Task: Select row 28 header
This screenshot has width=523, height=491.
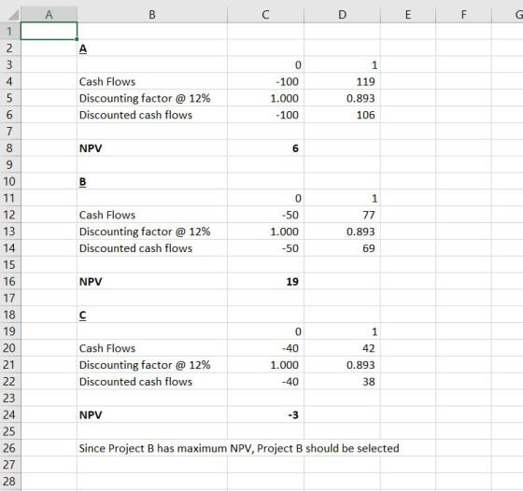Action: [x=10, y=482]
